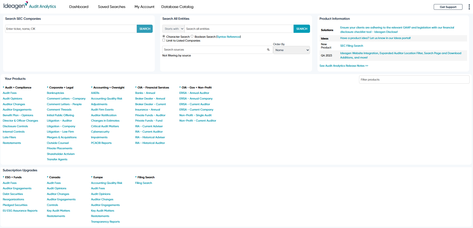This screenshot has height=228, width=473.
Task: Open Audit Opinions under Audit + Compliance
Action: click(x=13, y=98)
